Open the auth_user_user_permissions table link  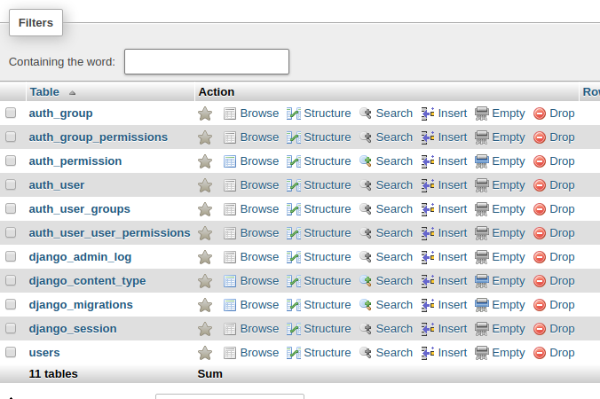click(x=109, y=232)
